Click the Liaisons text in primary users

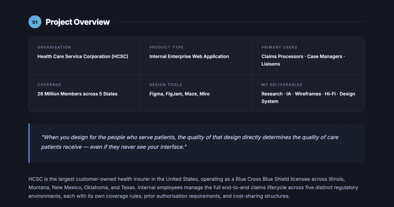pos(271,64)
